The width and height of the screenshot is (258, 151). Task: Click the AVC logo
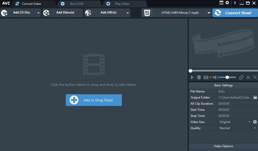[x=6, y=3]
